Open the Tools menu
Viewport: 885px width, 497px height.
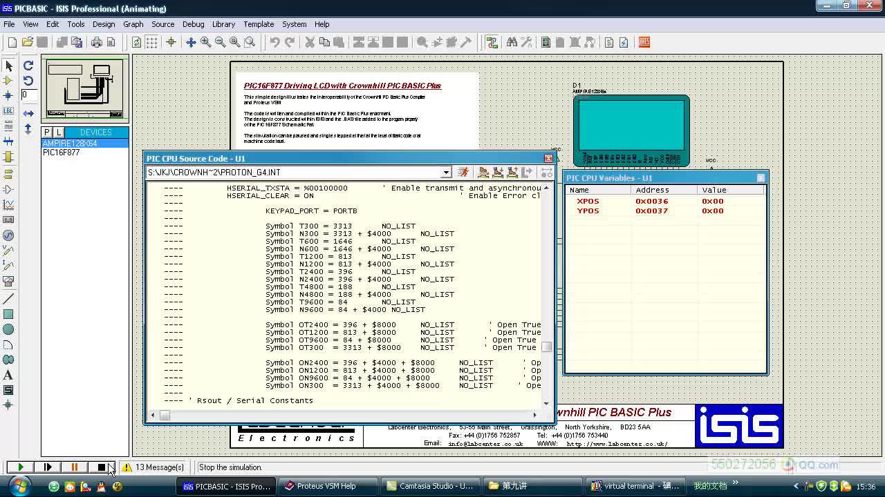tap(76, 24)
